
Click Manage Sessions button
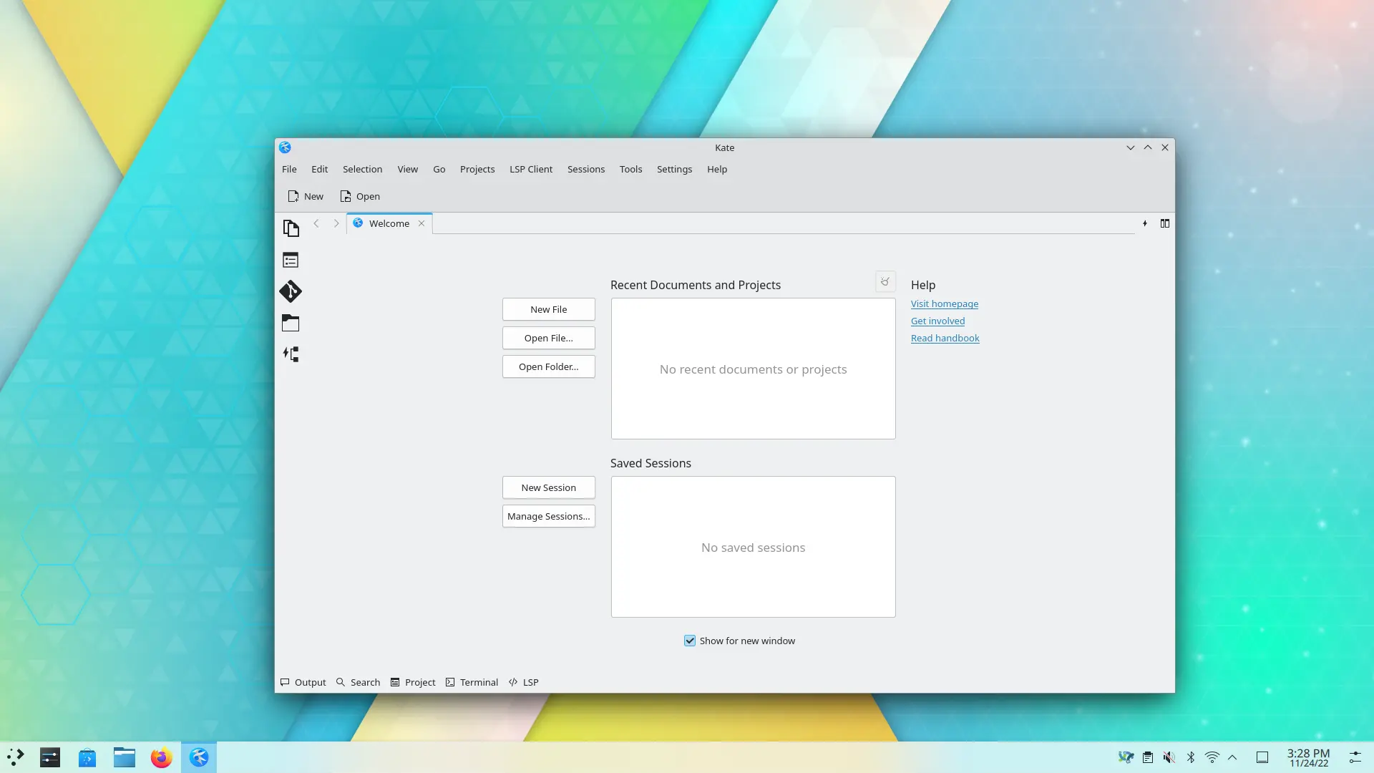(548, 515)
